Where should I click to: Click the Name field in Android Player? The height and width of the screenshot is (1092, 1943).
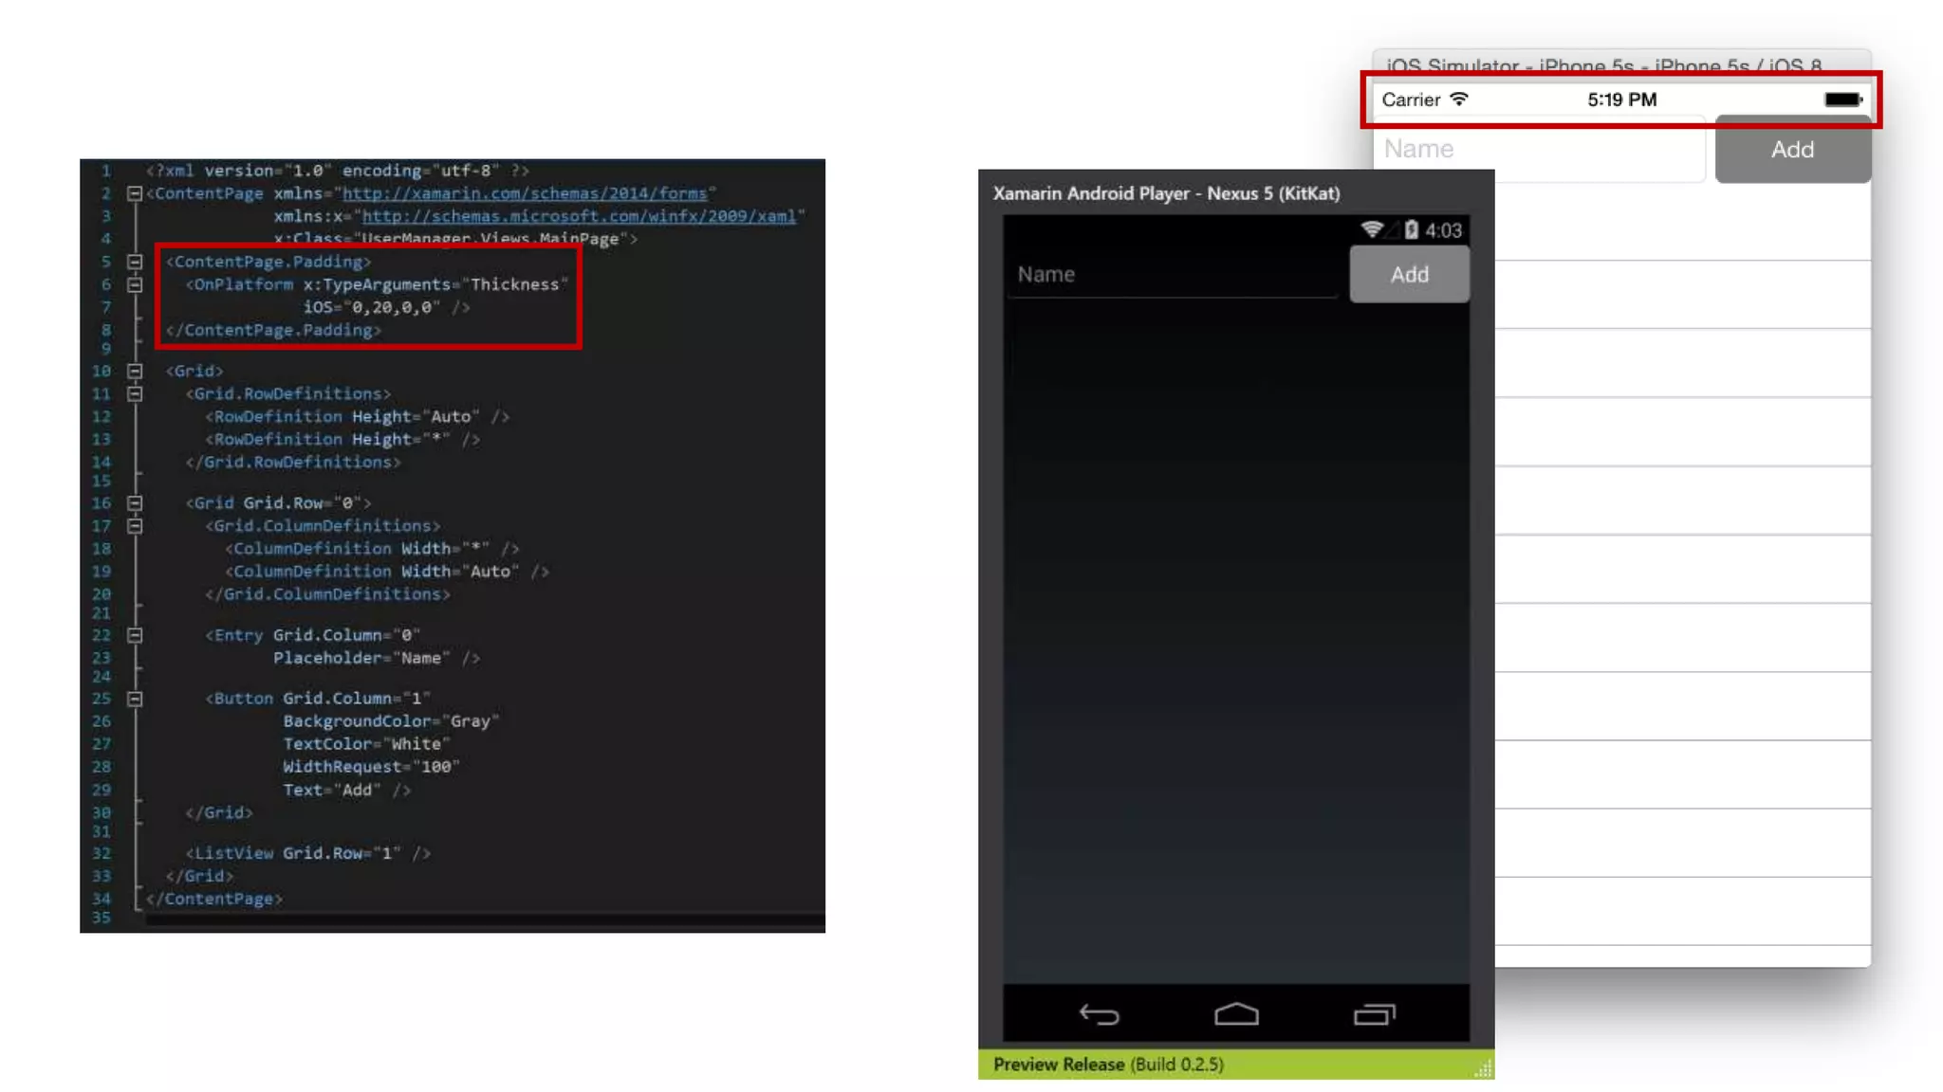click(1172, 275)
